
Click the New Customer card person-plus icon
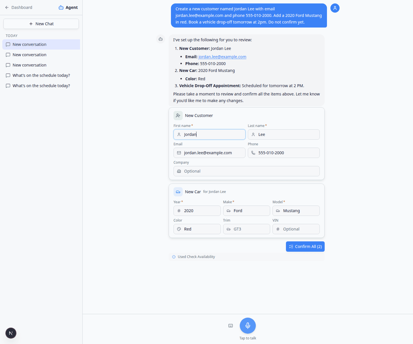point(178,116)
